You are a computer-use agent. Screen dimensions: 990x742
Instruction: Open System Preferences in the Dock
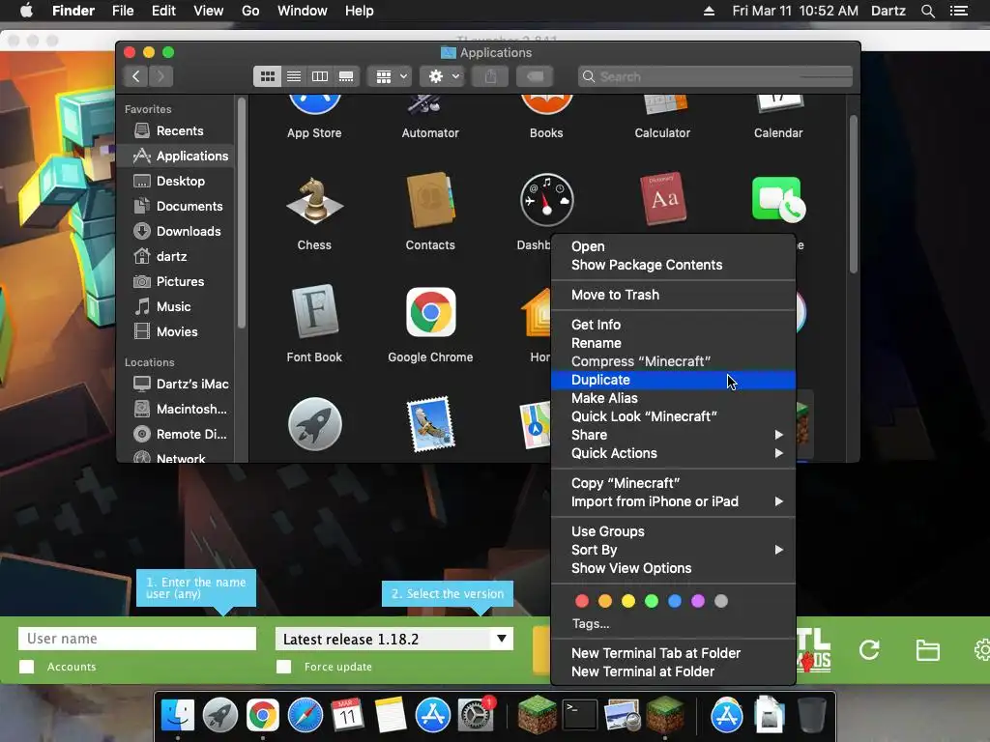point(475,716)
